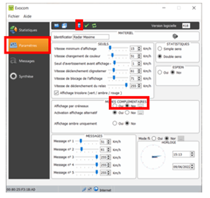Viewport: 210px width, 198px height.
Task: Click the first blue toolbar icon
Action: (x=56, y=26)
